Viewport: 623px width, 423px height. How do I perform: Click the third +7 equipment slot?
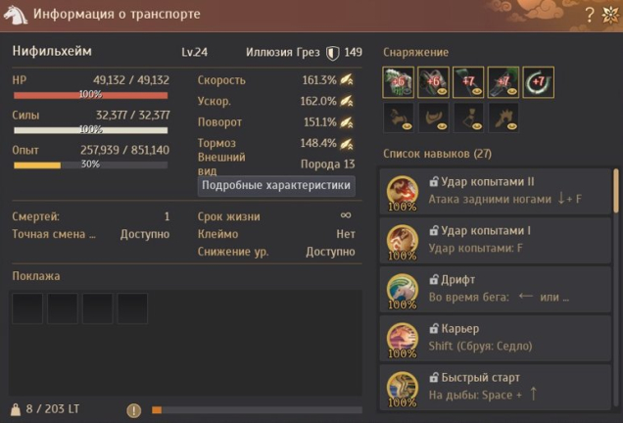539,82
